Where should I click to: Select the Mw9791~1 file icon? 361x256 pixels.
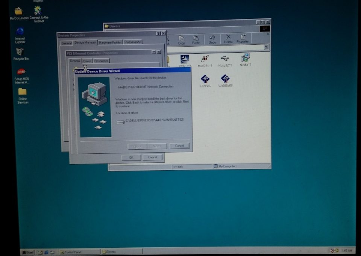(x=205, y=61)
